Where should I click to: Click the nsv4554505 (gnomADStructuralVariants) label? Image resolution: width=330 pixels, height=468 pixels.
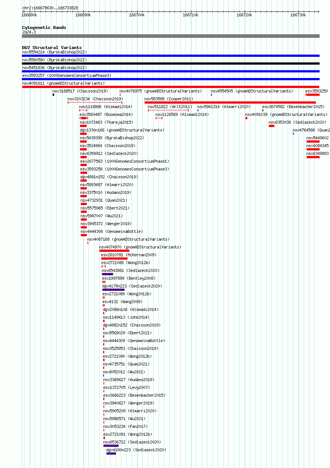pos(252,91)
